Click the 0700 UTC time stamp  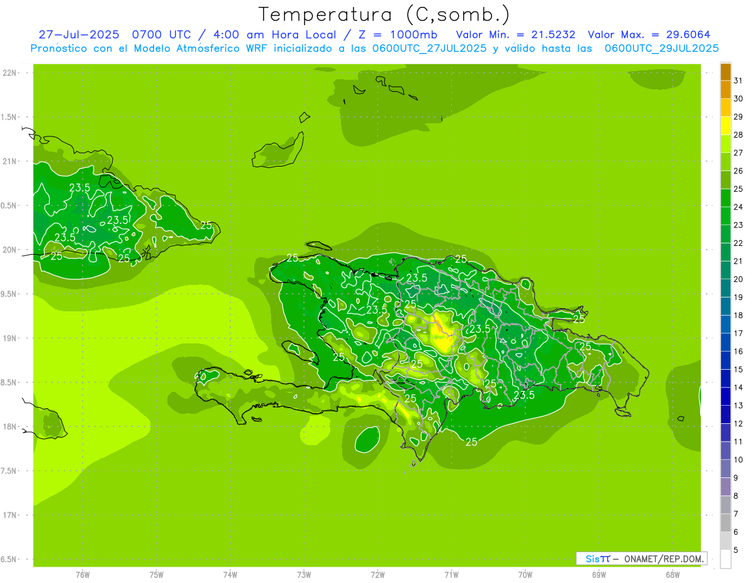162,35
